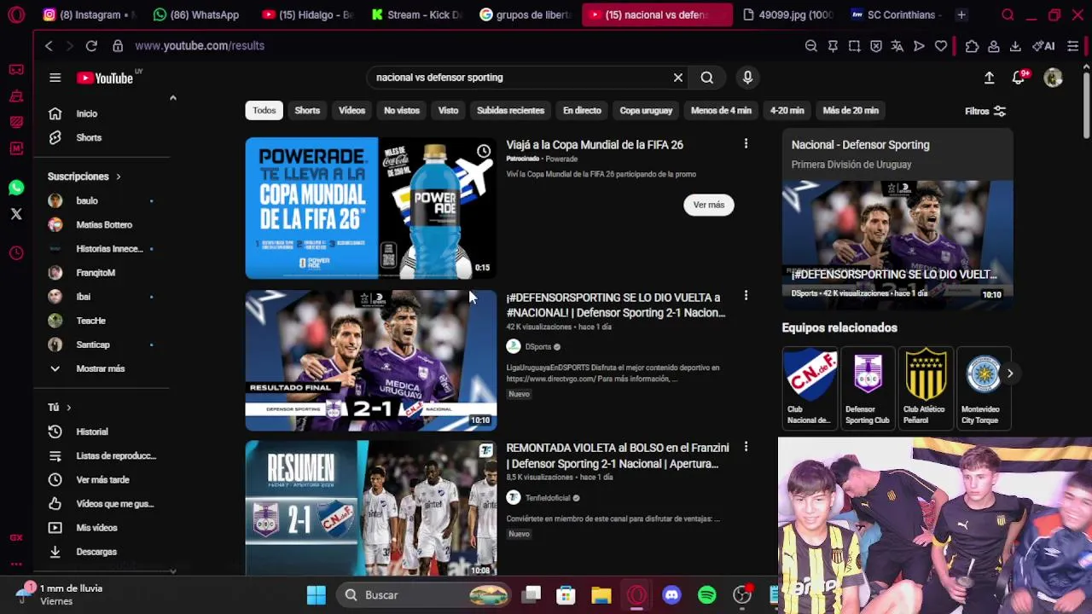The height and width of the screenshot is (614, 1092).
Task: Open the Tenfieldoficial channel link
Action: pyautogui.click(x=548, y=498)
